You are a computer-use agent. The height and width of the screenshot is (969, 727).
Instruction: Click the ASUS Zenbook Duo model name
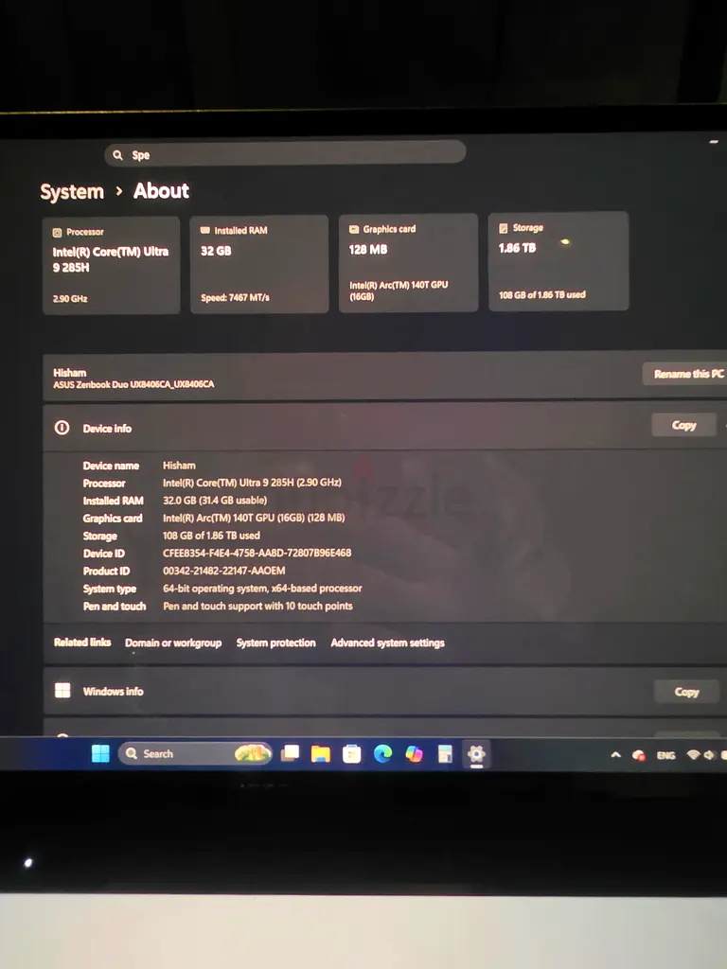(x=133, y=384)
